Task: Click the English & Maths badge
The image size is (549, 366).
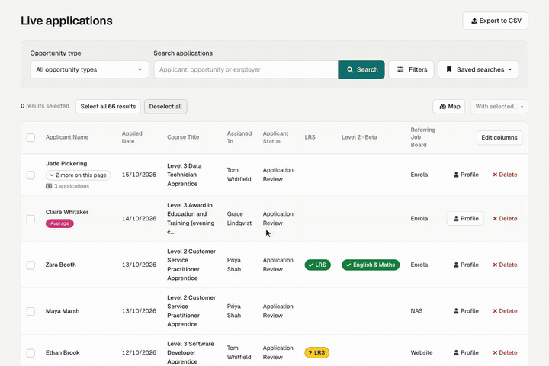Action: pos(371,265)
